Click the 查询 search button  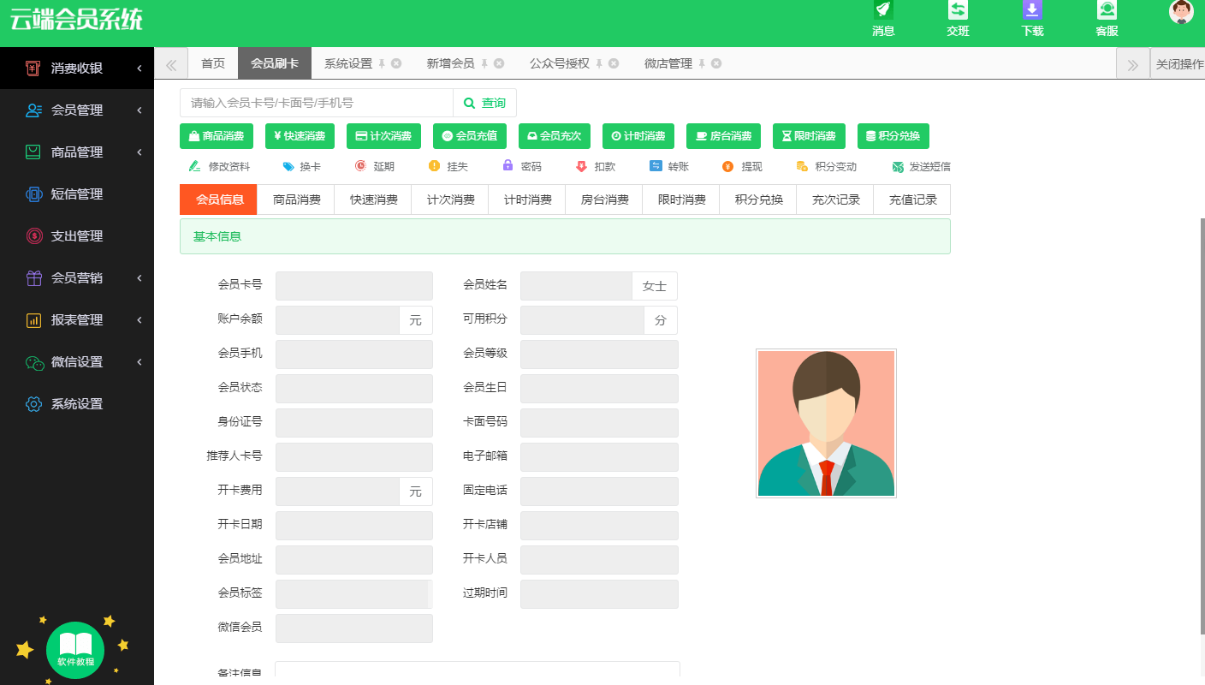[484, 103]
